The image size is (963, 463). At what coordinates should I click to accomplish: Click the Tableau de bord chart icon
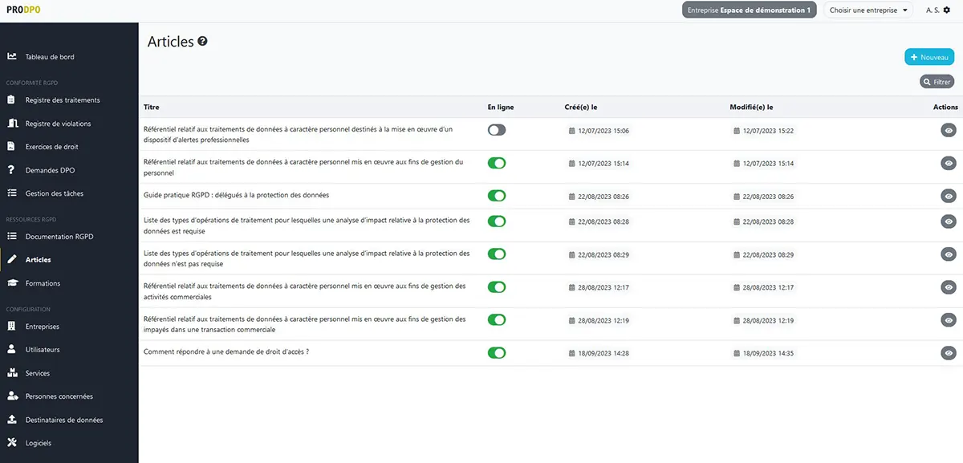[x=11, y=57]
